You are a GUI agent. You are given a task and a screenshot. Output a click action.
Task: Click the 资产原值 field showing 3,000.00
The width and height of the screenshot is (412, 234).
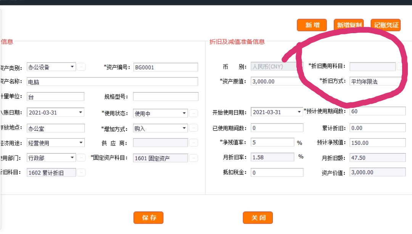[277, 81]
